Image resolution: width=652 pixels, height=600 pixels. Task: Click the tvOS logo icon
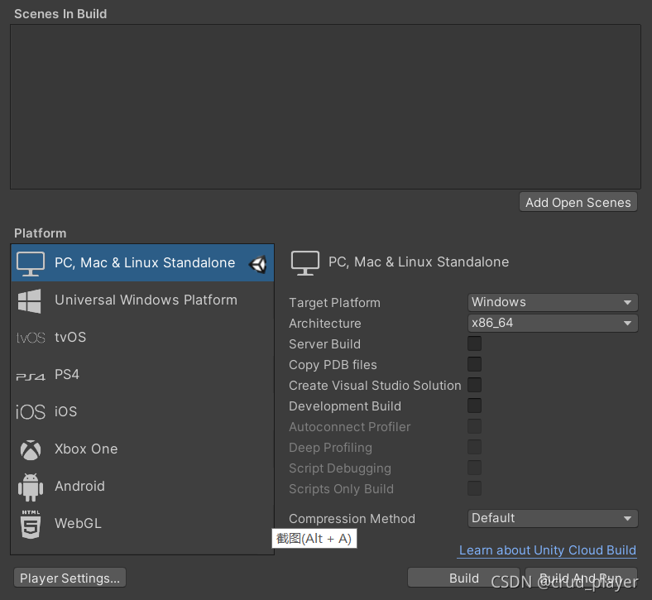[x=31, y=337]
